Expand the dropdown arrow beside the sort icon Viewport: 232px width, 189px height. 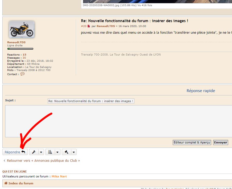[57, 152]
